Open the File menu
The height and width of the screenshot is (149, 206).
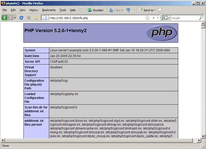[x=5, y=10]
